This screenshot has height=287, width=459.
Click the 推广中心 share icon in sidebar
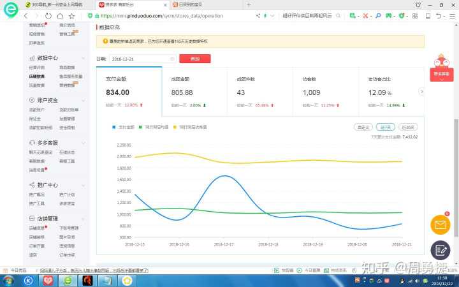click(x=31, y=185)
